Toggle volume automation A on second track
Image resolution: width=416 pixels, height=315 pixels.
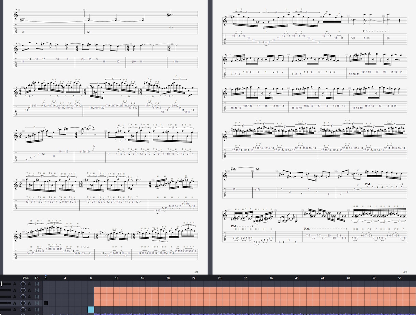click(15, 290)
